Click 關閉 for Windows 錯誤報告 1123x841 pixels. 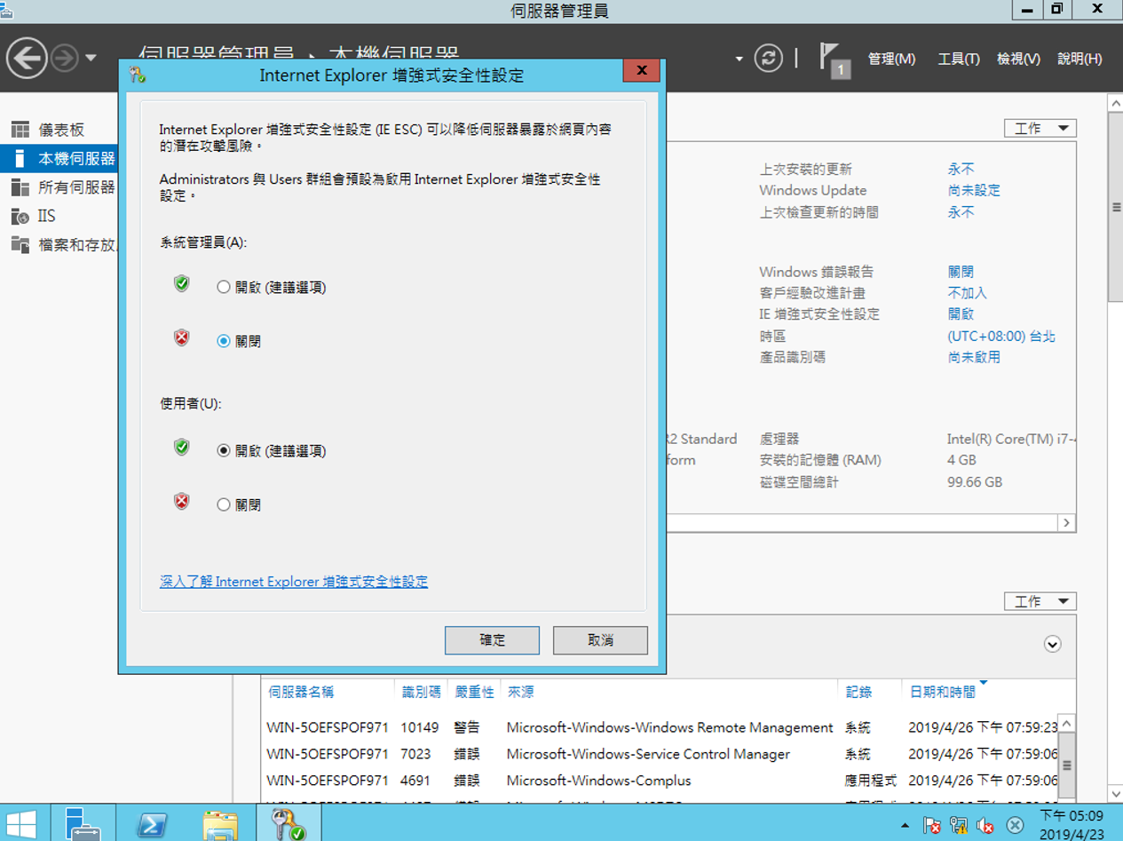coord(961,272)
